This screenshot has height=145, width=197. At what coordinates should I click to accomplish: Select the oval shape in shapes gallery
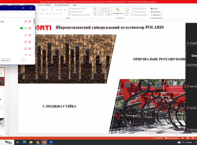[x=106, y=9]
